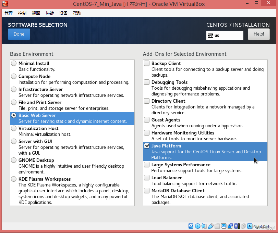Uncheck the Java Platform add-on

click(147, 146)
